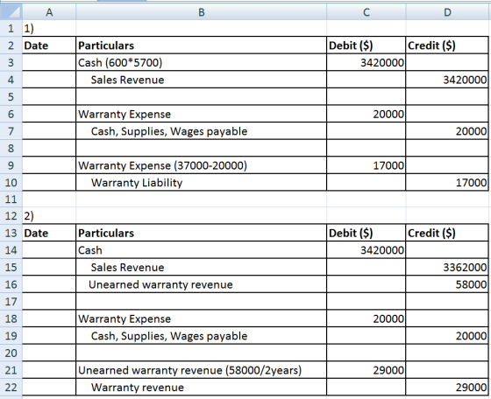Select 'Warranty Expense' cell in row 6

(x=202, y=114)
